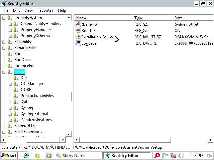Click the (Default) string value icon

(78, 24)
